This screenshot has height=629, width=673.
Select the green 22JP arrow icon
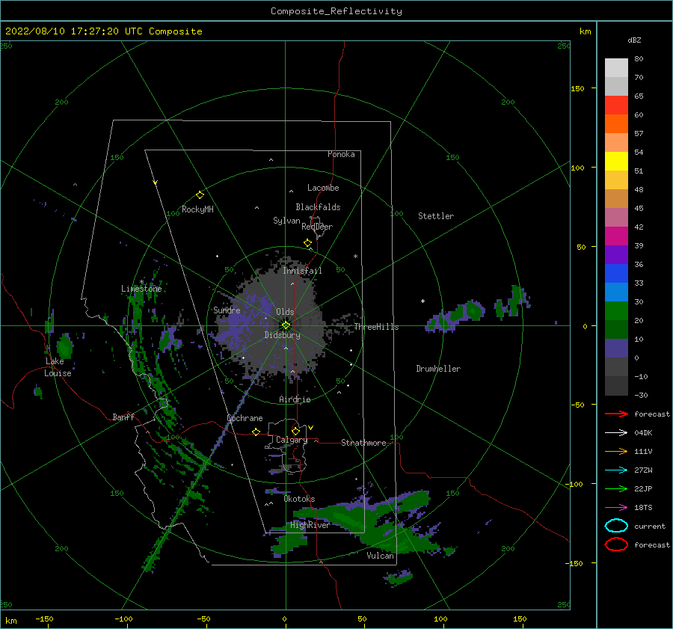click(x=616, y=488)
